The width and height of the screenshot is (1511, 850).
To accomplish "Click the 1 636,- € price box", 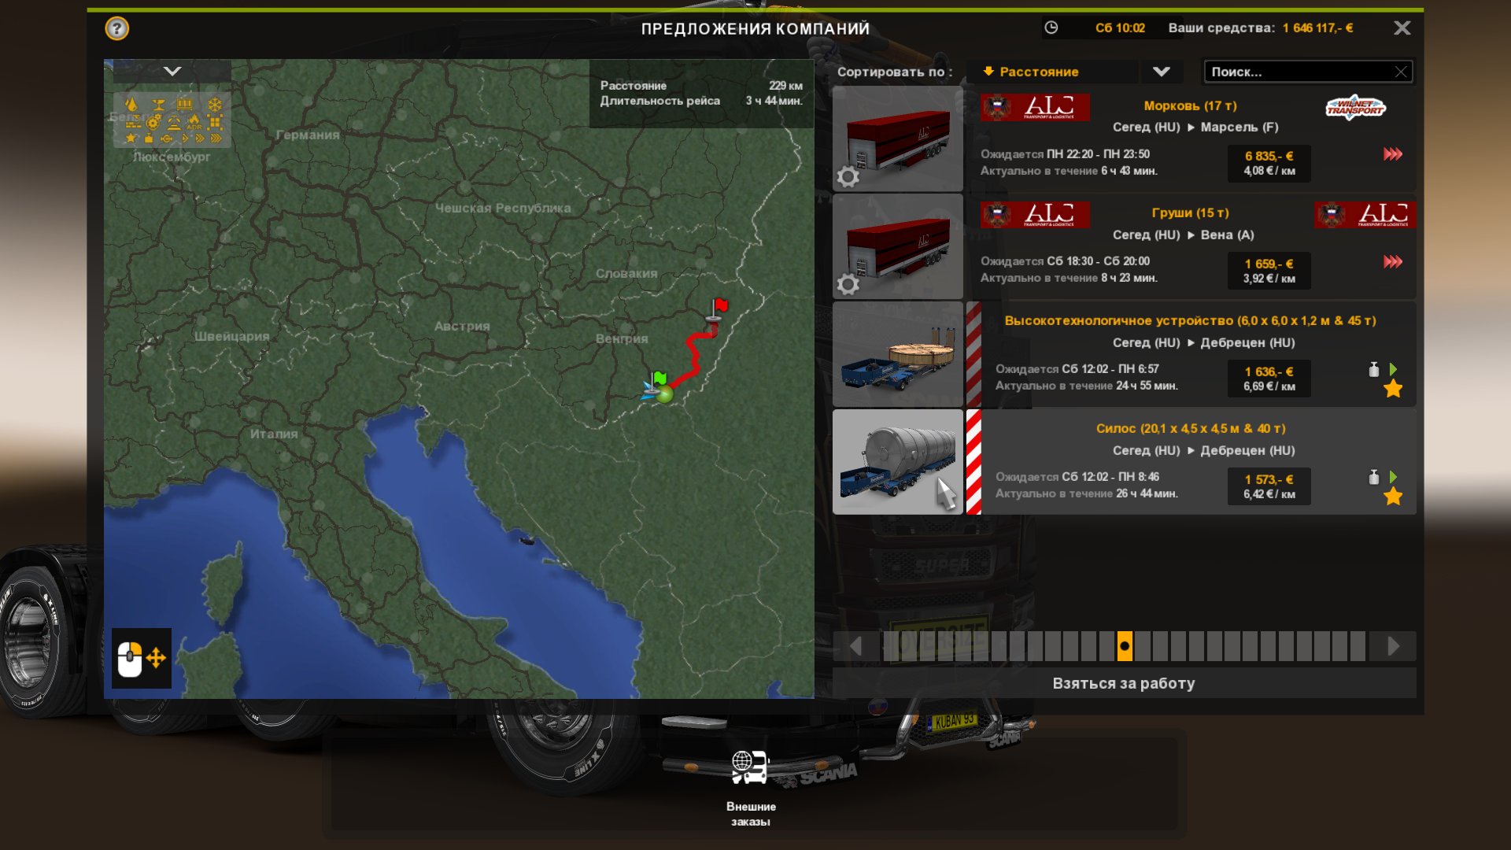I will [1269, 379].
